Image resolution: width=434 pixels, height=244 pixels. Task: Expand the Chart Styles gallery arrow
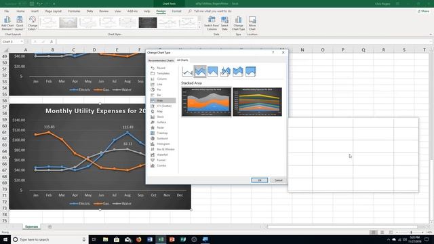pyautogui.click(x=199, y=27)
